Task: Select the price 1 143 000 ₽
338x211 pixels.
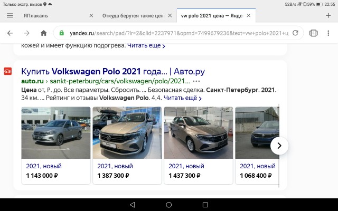Action: [x=42, y=176]
